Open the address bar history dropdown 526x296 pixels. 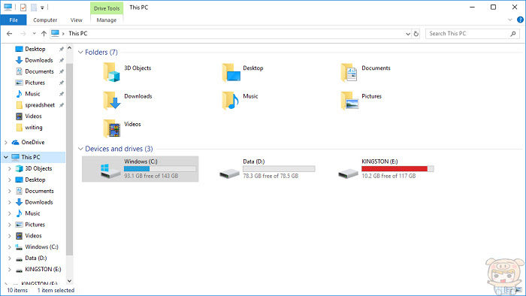pyautogui.click(x=408, y=34)
